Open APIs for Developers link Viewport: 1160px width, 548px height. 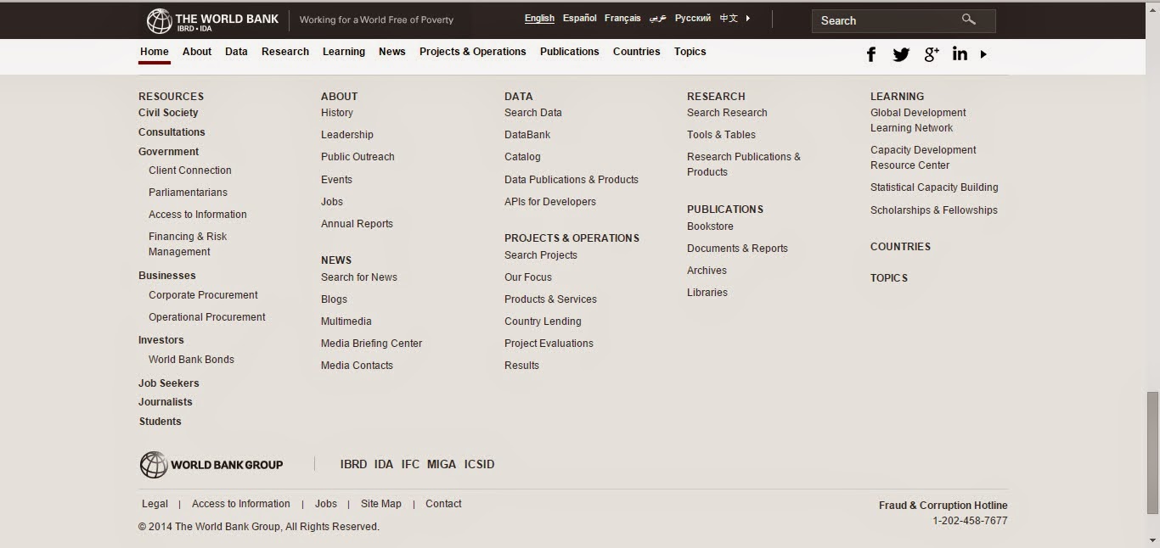[x=550, y=202]
